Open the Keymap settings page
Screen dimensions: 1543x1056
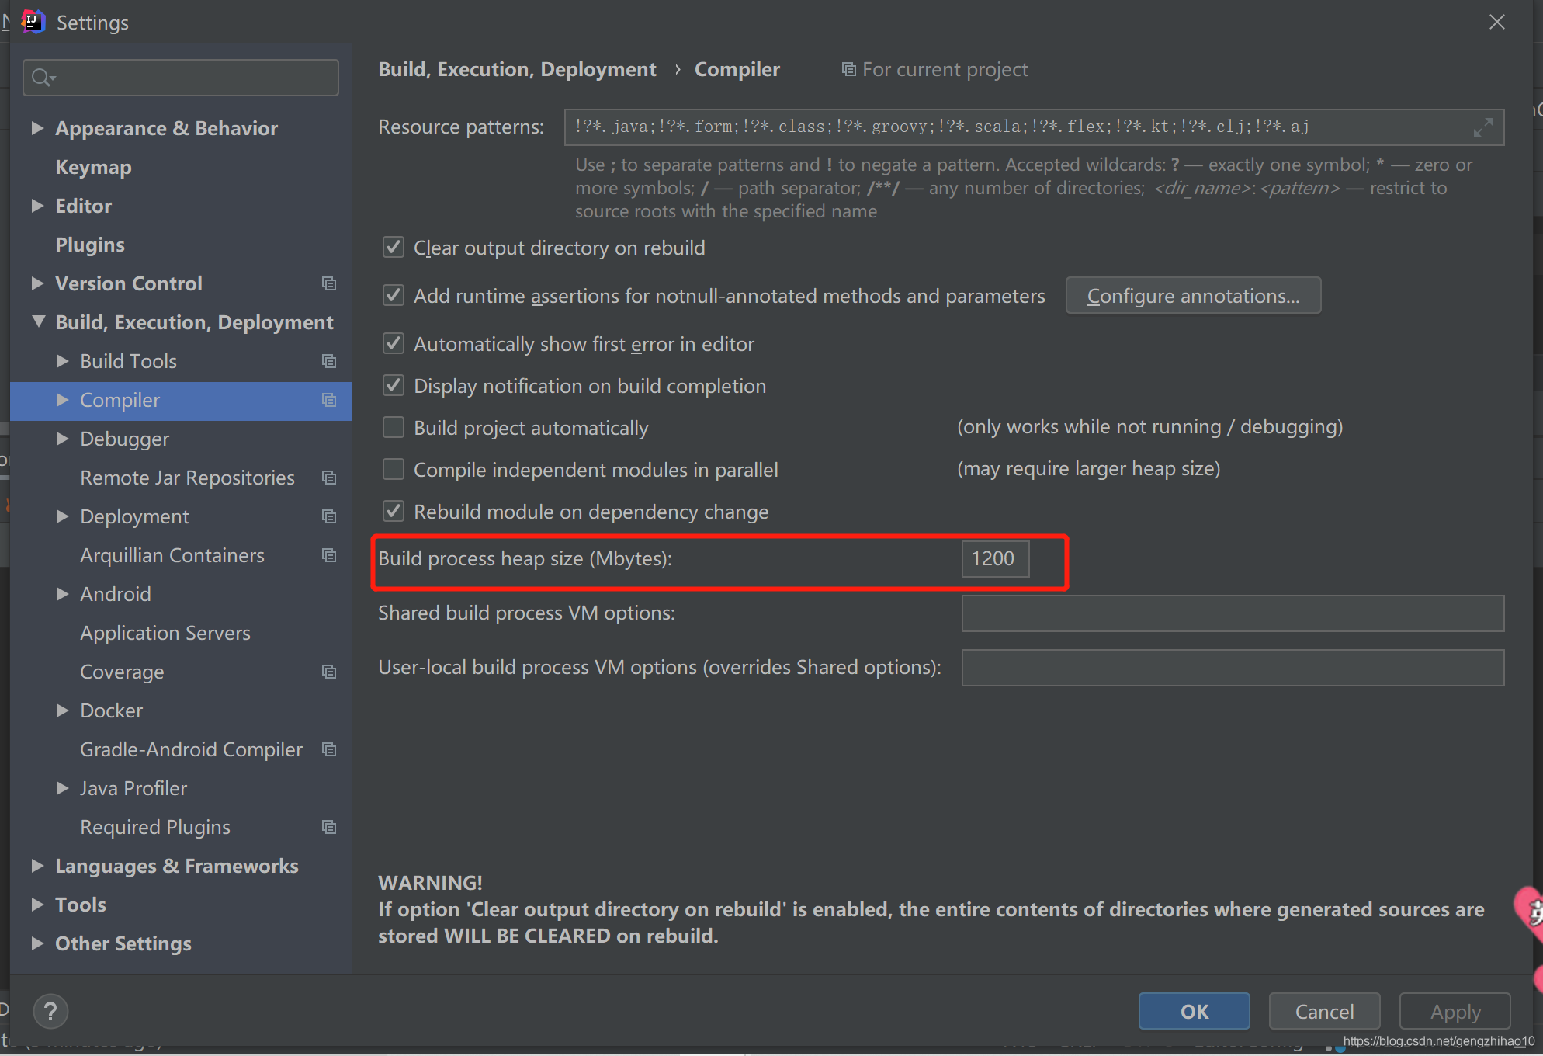pyautogui.click(x=93, y=167)
